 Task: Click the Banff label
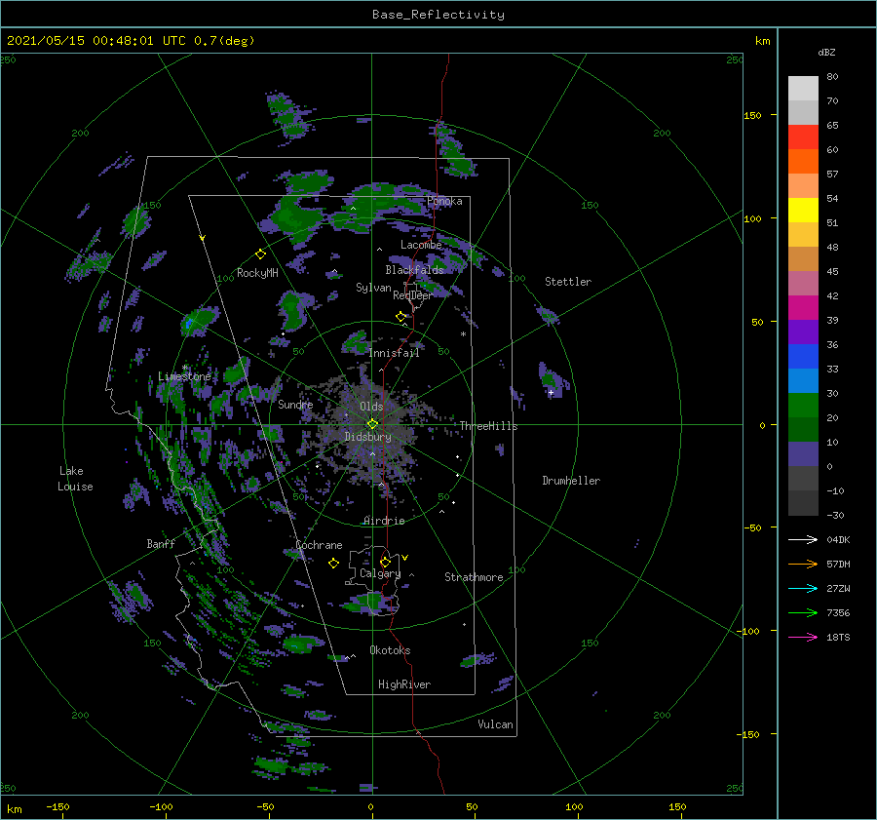tap(161, 543)
